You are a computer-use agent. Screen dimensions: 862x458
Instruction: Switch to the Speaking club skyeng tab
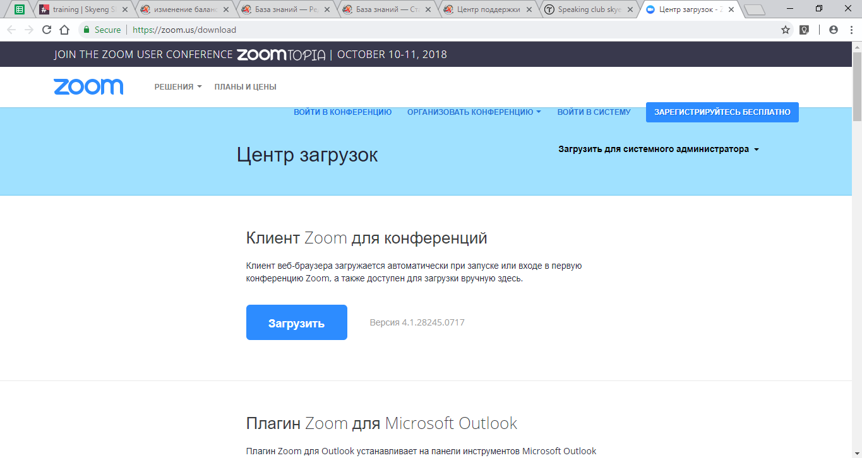[589, 9]
